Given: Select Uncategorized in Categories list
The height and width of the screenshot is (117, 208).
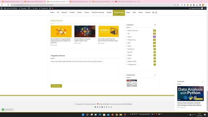Looking at the screenshot, I should point(132,64).
